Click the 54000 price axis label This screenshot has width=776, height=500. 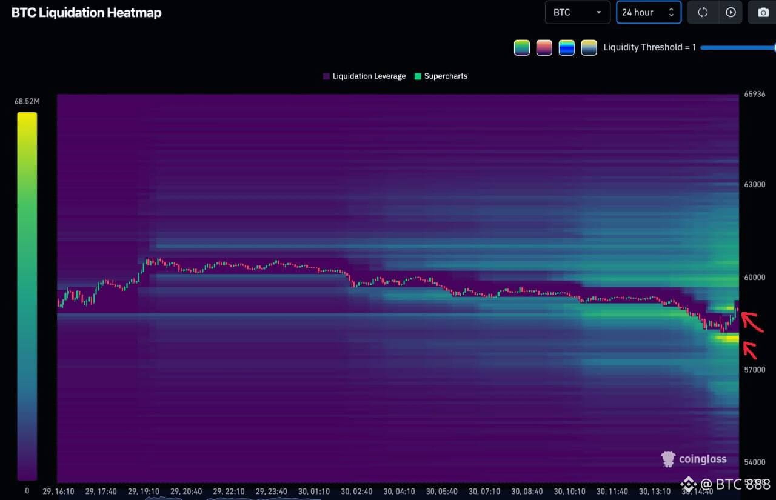pyautogui.click(x=755, y=462)
